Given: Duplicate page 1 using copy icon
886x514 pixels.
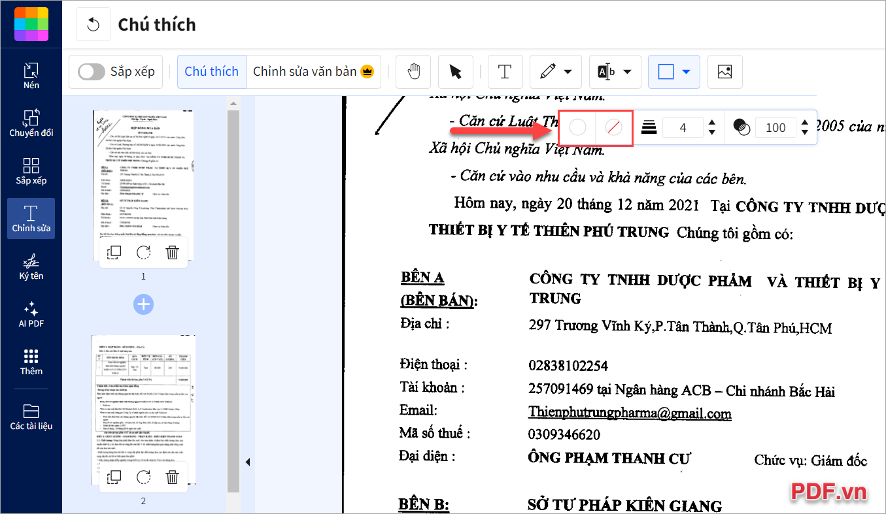Looking at the screenshot, I should (114, 253).
